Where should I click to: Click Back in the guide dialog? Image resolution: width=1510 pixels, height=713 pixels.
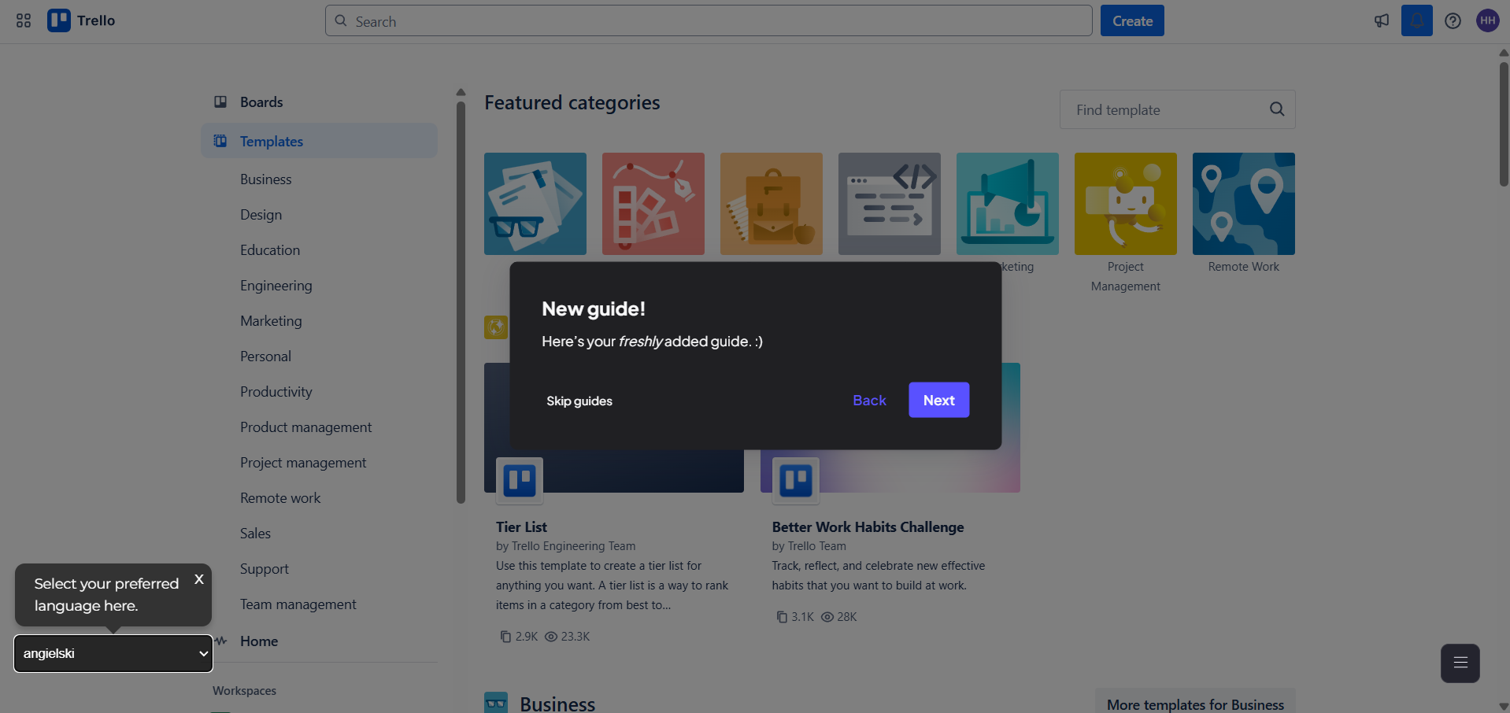pos(869,400)
